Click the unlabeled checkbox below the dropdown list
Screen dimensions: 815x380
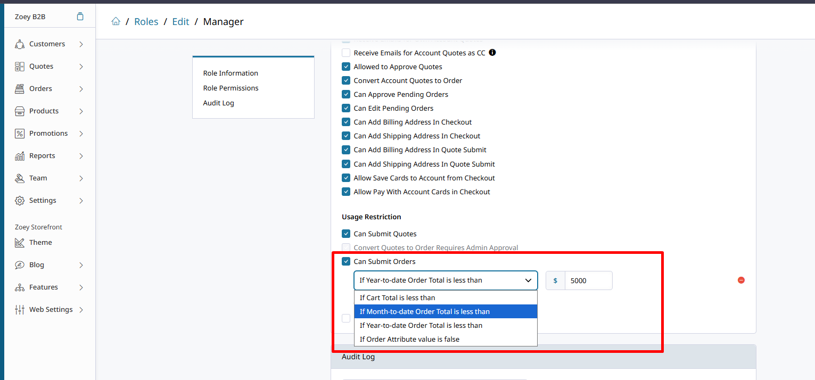pyautogui.click(x=346, y=318)
